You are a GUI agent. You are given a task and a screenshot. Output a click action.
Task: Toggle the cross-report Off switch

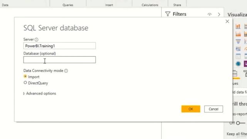(x=240, y=123)
